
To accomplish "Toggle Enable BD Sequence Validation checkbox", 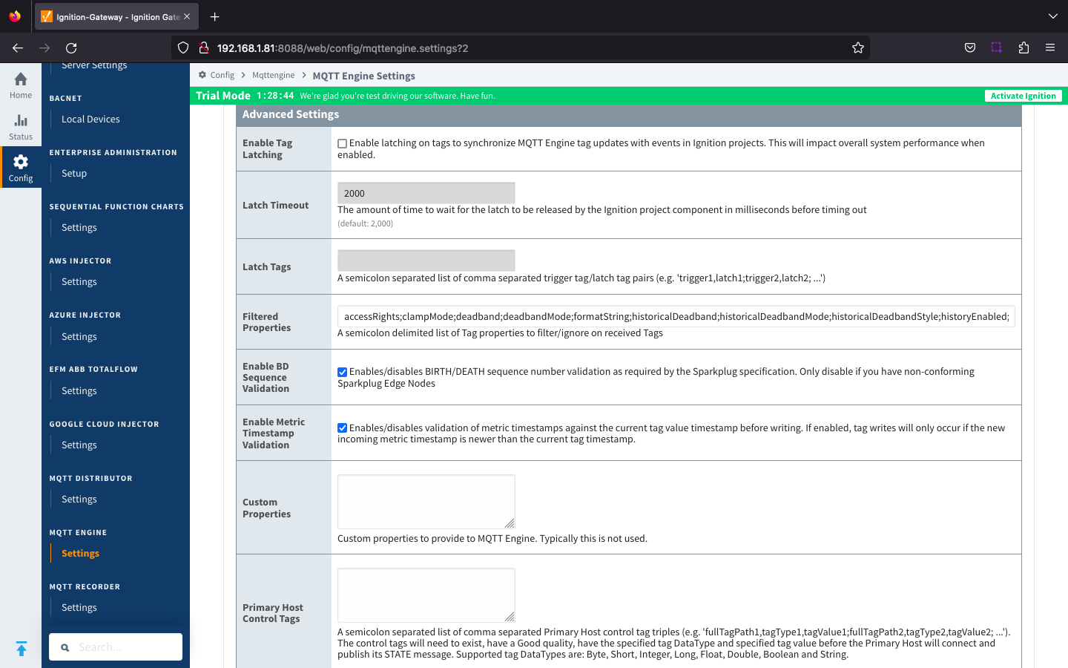I will 342,373.
